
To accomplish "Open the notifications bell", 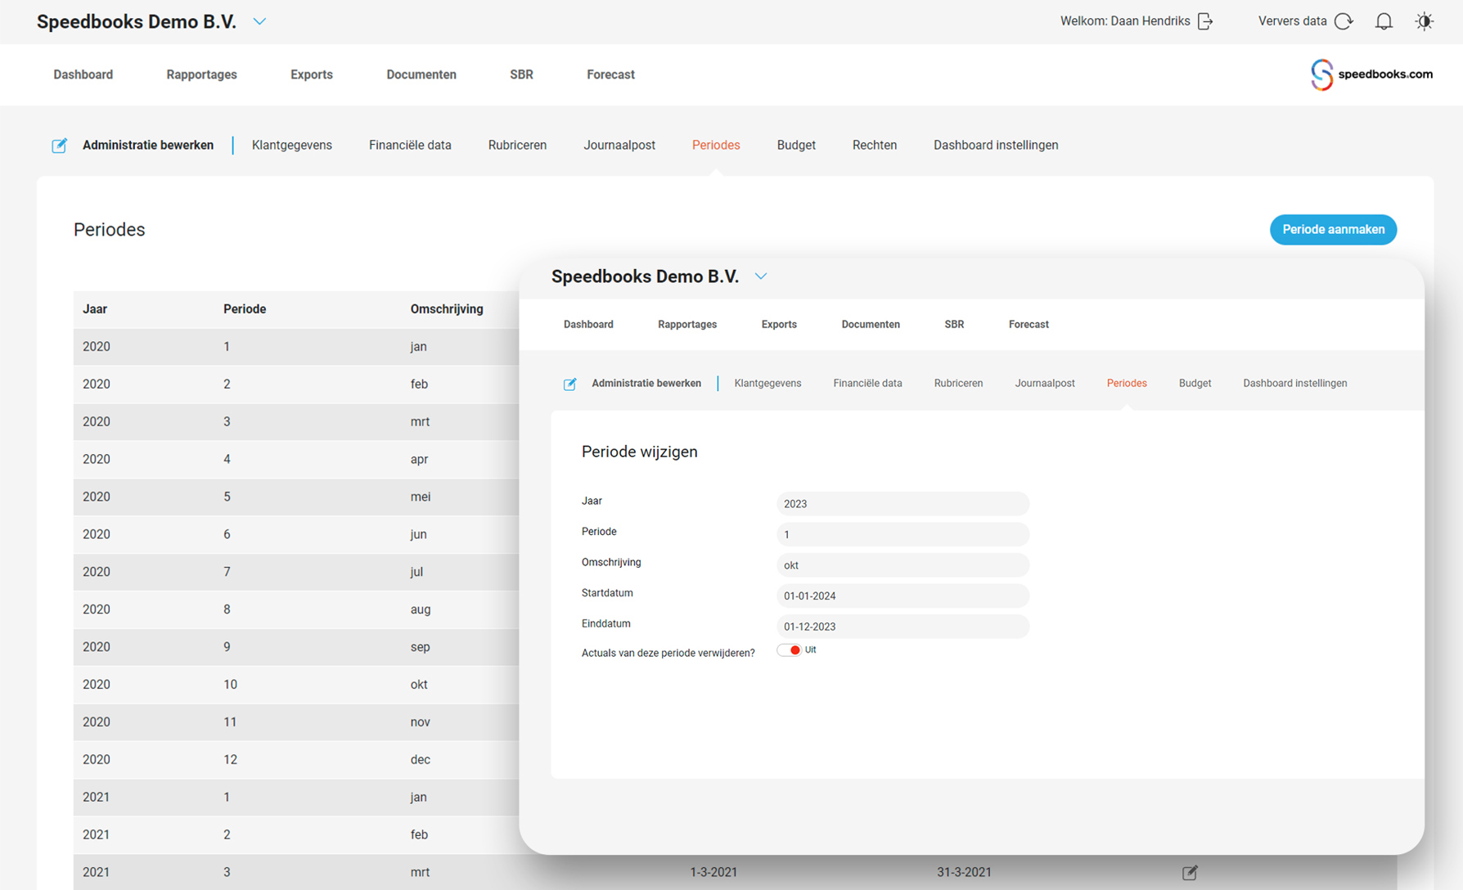I will click(x=1384, y=21).
